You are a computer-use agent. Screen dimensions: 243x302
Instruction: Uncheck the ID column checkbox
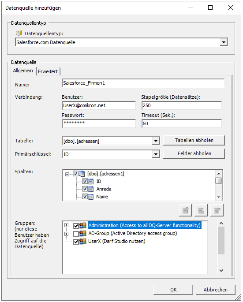pos(85,181)
